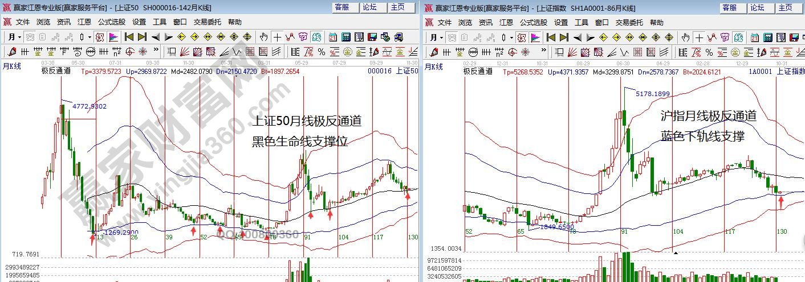The height and width of the screenshot is (282, 805).
Task: Open the 江恩 menu in left window
Action: [84, 22]
